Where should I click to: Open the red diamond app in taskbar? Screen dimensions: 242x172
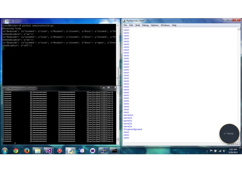point(60,151)
